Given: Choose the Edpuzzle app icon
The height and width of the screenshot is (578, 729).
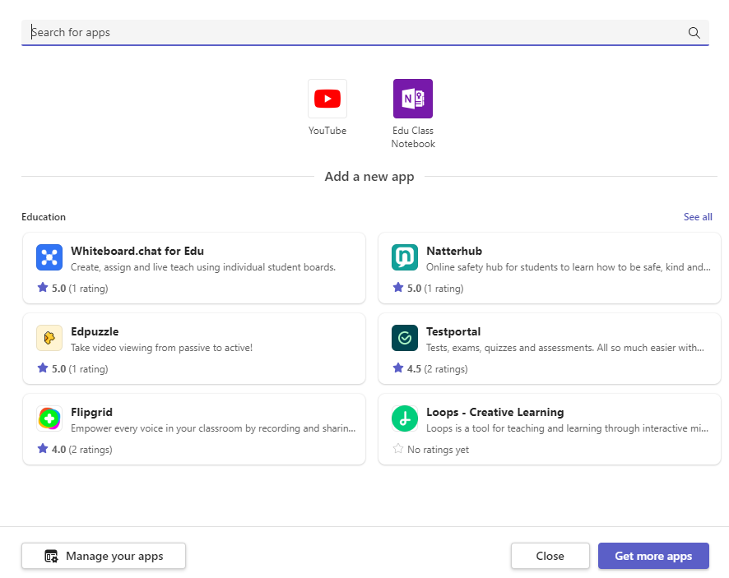Looking at the screenshot, I should [49, 338].
